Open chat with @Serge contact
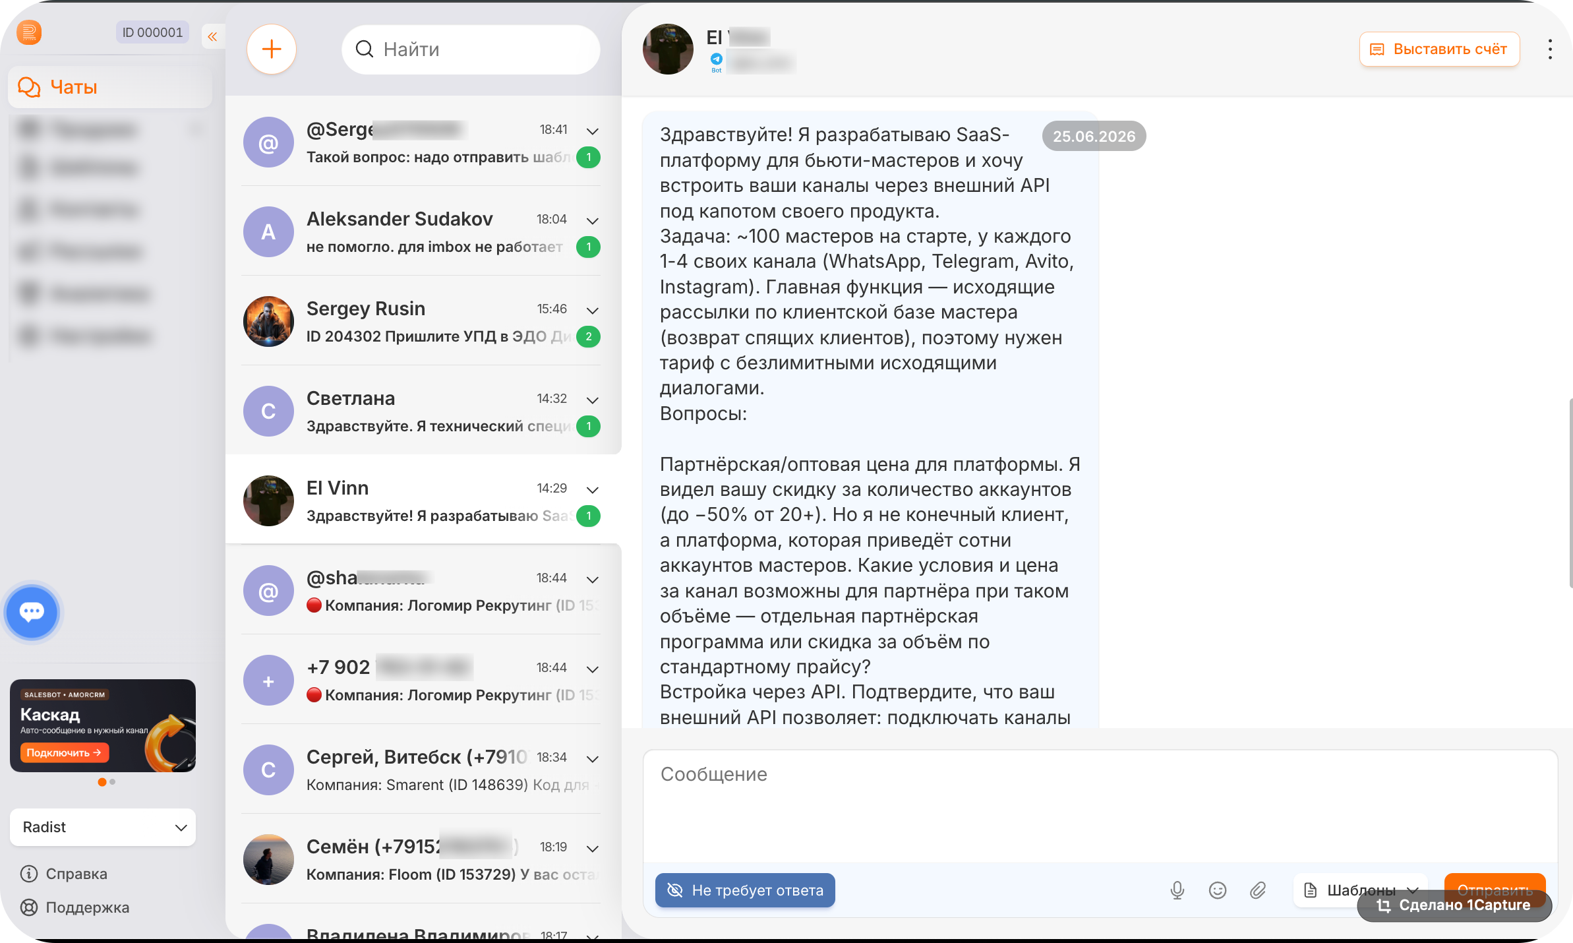The width and height of the screenshot is (1573, 943). pos(422,142)
